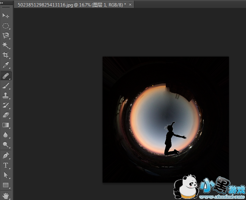Select the Magnetic Lasso tool
Screen dimensions: 246x200
tap(6, 35)
